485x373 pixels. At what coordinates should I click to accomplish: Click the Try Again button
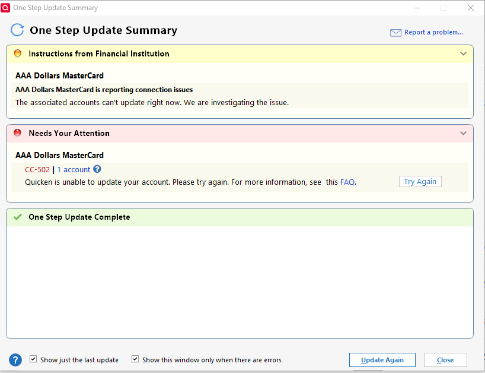click(420, 182)
